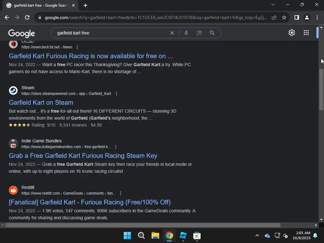The image size is (324, 243).
Task: Open more options for Indie Game Bundles result
Action: pos(116,147)
